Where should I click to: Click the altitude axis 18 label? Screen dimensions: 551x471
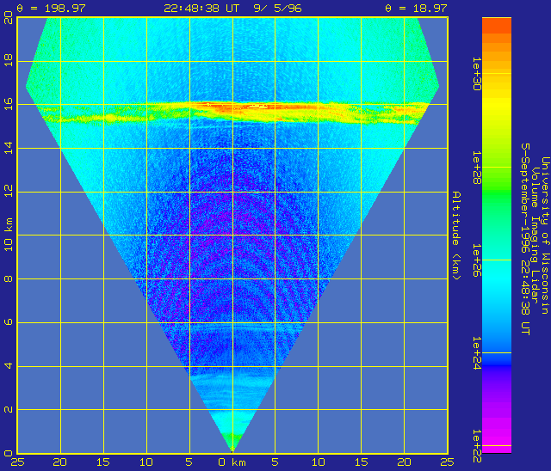pos(9,60)
